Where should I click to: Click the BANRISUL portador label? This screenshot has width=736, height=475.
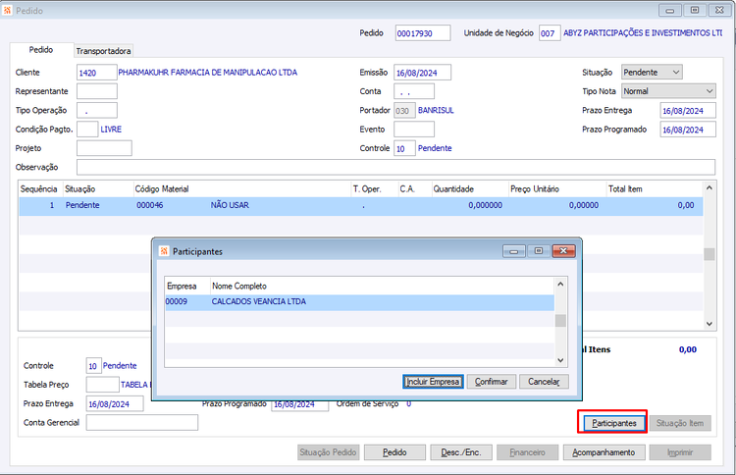pyautogui.click(x=436, y=110)
